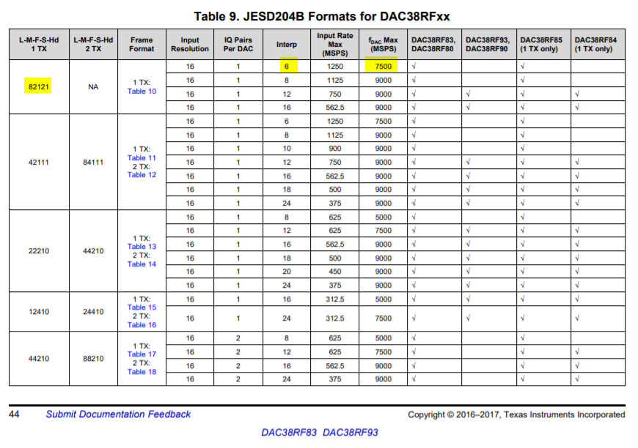Open the Table 14 link
The image size is (638, 448).
click(142, 264)
